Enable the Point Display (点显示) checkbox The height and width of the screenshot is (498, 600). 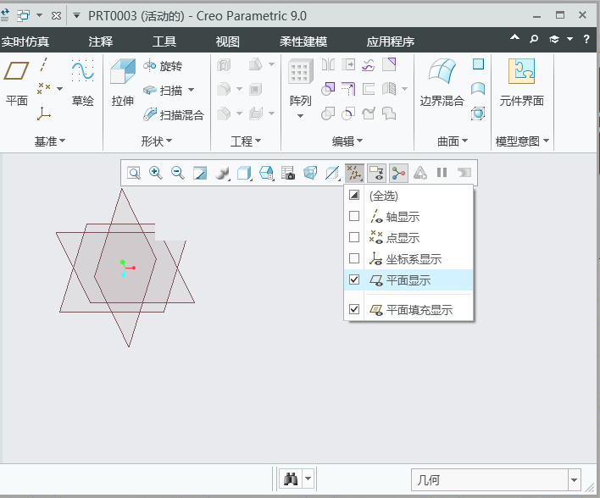pos(354,237)
